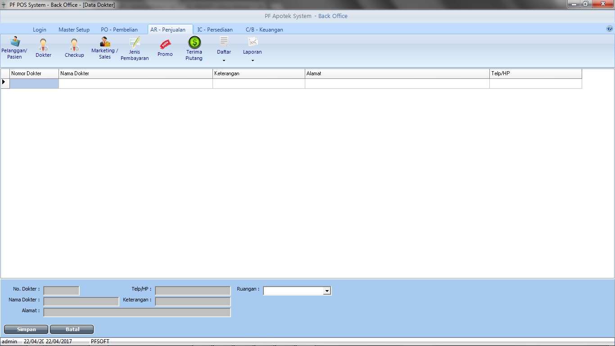Click the help icon at top right
This screenshot has width=615, height=346.
tap(610, 28)
